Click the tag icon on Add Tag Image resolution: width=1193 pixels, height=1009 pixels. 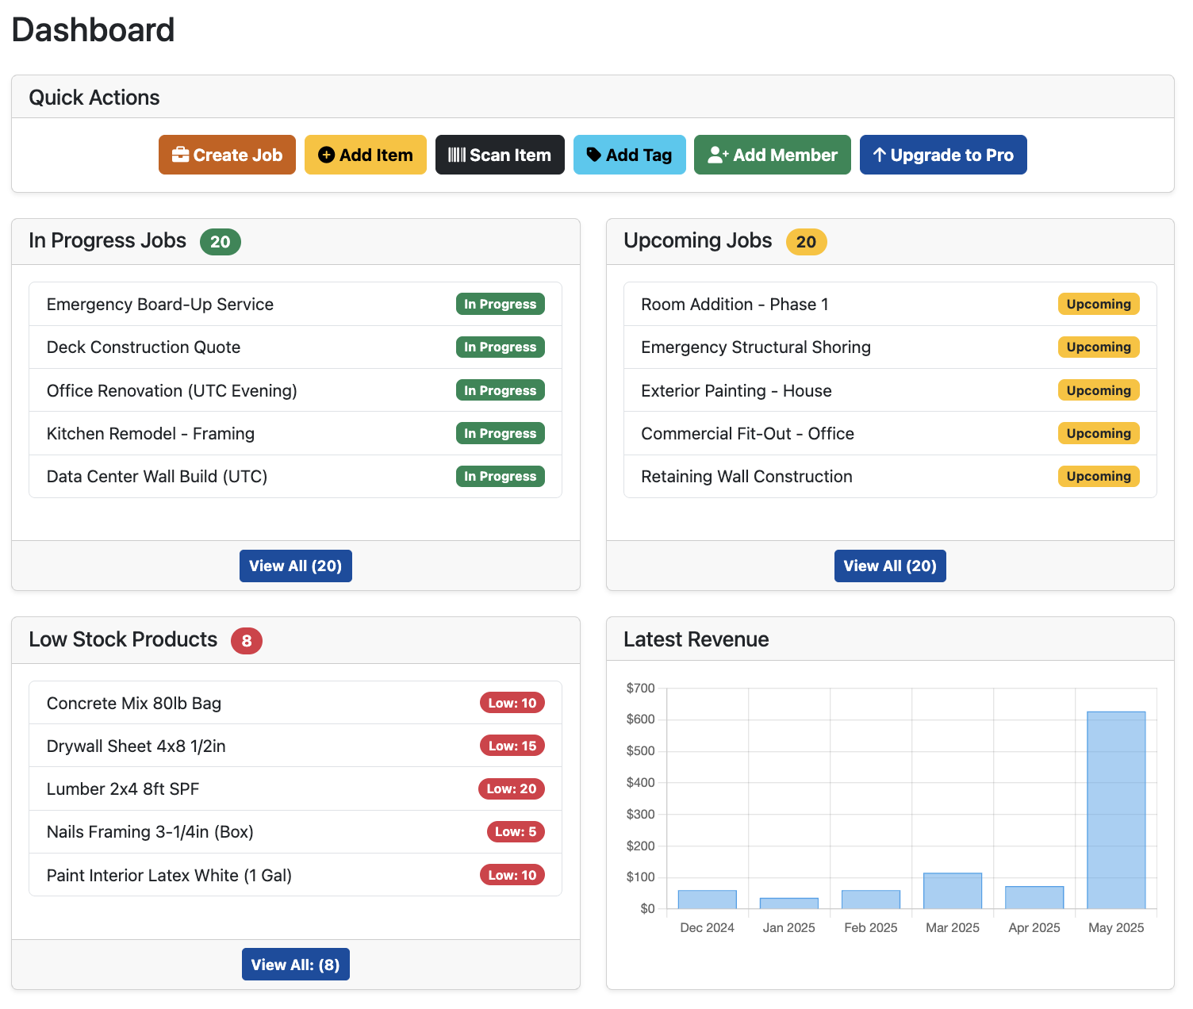click(595, 155)
